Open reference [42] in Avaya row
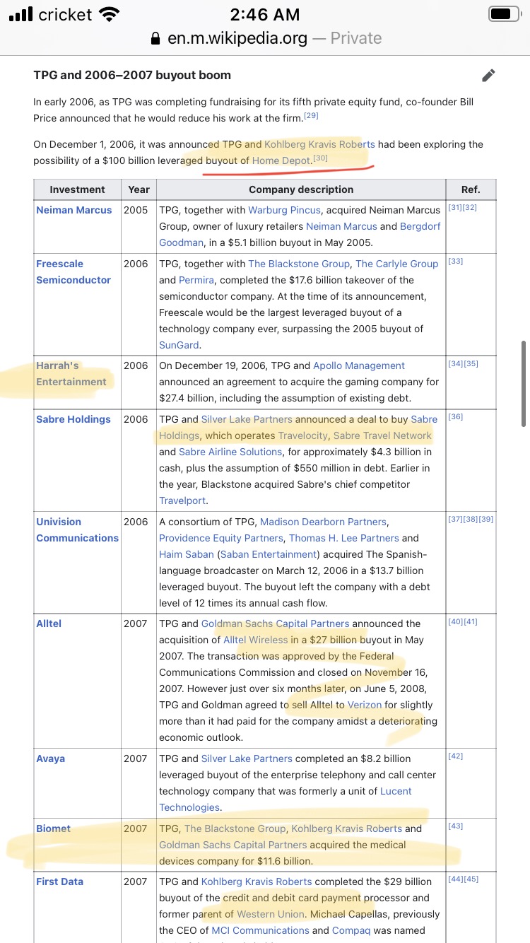Viewport: 530px width, 943px height. point(456,756)
